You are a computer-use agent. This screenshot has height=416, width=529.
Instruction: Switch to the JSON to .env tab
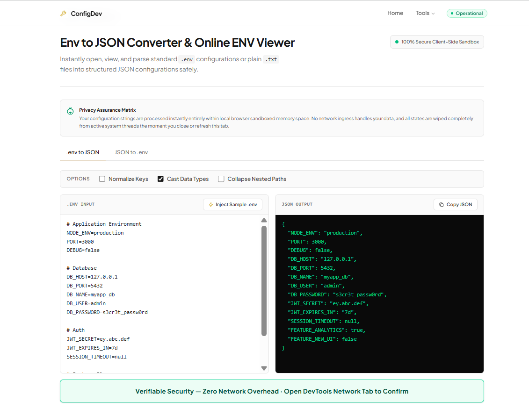(x=131, y=152)
